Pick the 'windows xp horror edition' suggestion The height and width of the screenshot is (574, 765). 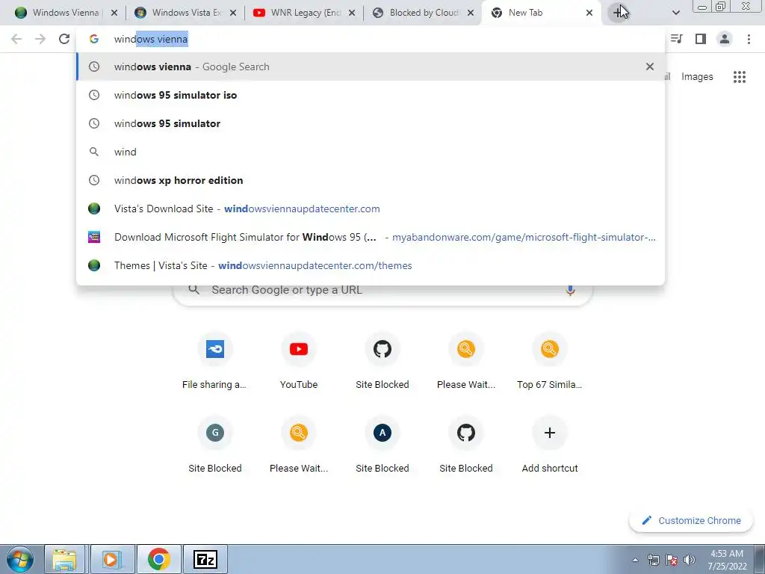pyautogui.click(x=371, y=180)
